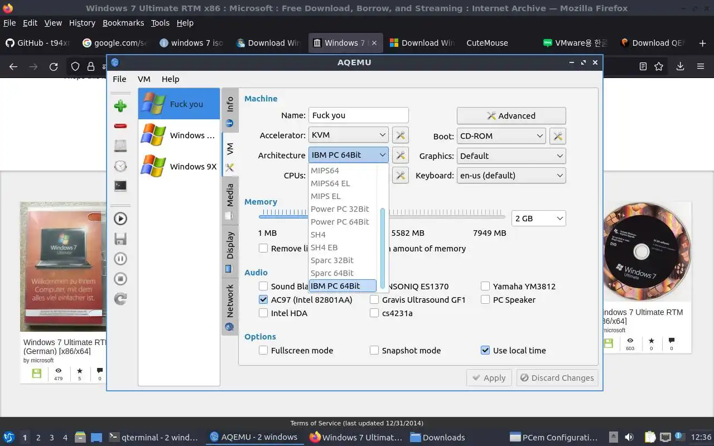
Task: Switch to the Network vertical tab
Action: point(230,306)
